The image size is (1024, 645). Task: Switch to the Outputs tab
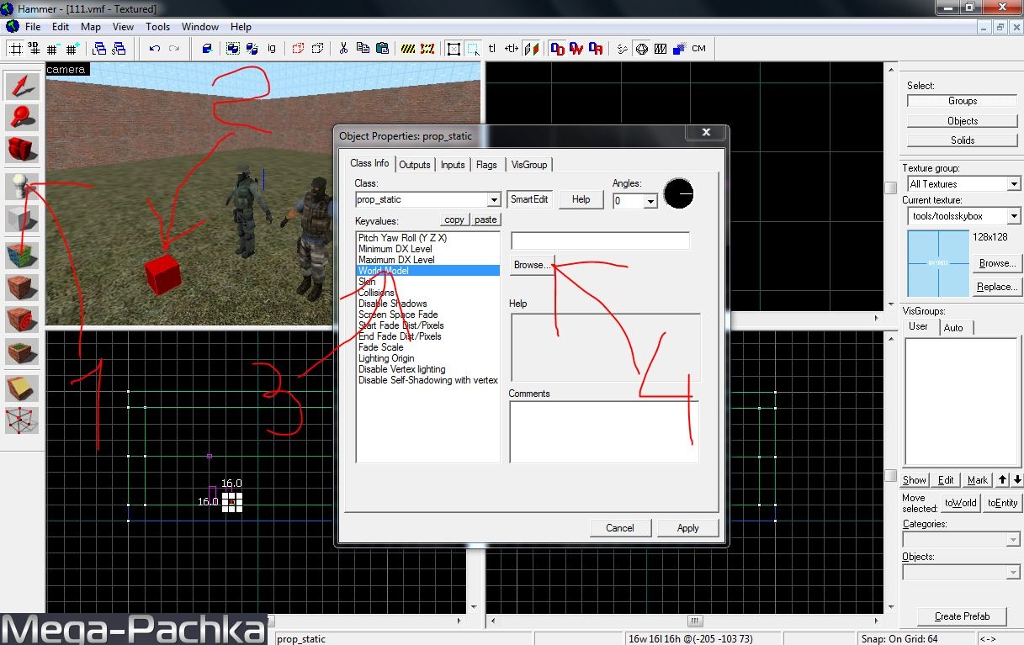(x=415, y=165)
